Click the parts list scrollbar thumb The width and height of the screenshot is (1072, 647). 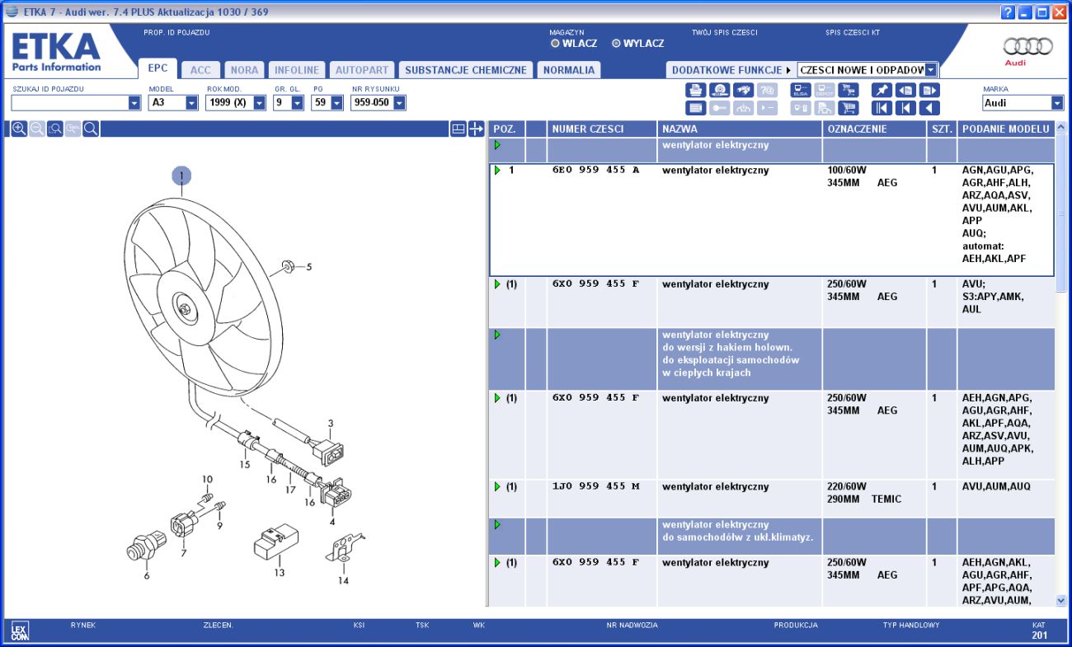[x=1060, y=213]
